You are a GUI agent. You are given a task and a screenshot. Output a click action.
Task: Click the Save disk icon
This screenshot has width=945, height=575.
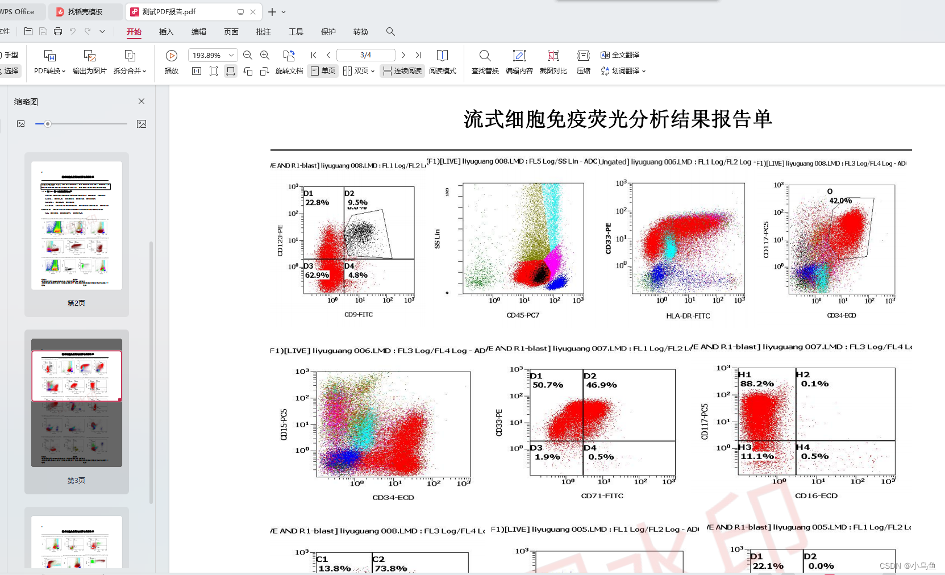pos(43,32)
